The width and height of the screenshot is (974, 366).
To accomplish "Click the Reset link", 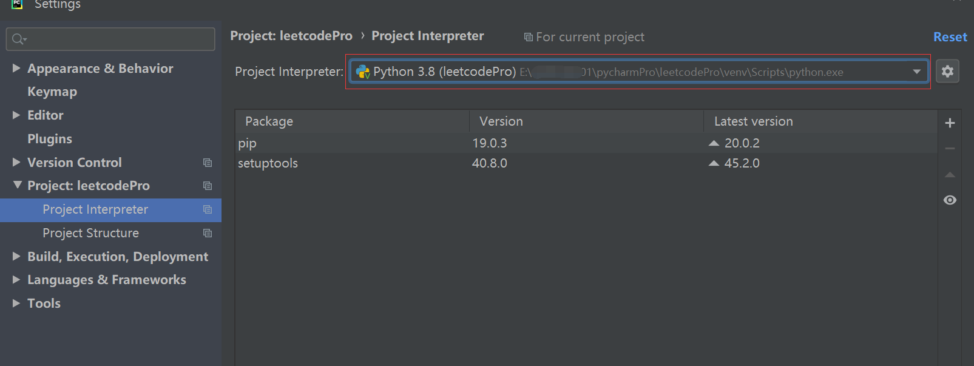I will click(950, 37).
